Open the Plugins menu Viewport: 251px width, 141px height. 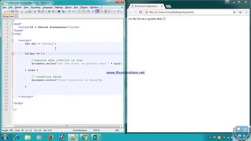click(84, 7)
